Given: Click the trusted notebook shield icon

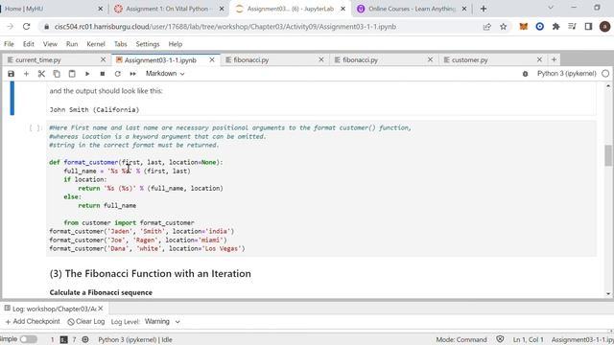Looking at the screenshot, I should pyautogui.click(x=500, y=339).
